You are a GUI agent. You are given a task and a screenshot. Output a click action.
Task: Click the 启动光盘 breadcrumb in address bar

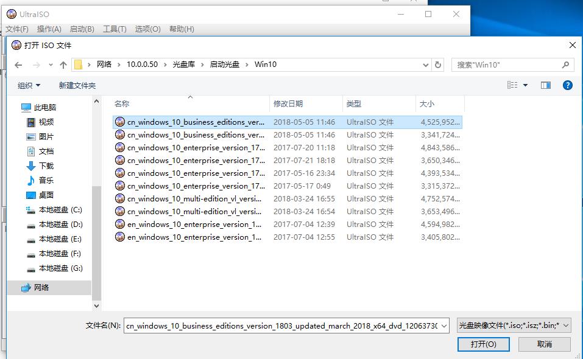[225, 64]
